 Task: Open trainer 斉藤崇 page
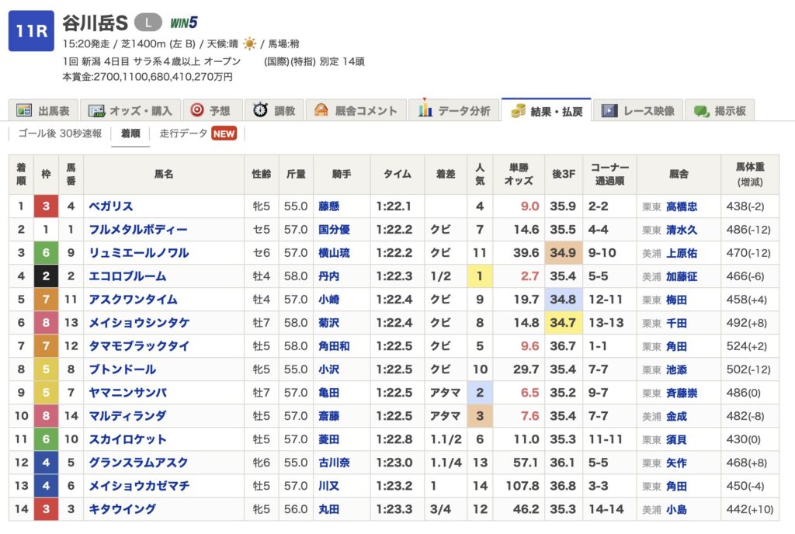pyautogui.click(x=682, y=393)
